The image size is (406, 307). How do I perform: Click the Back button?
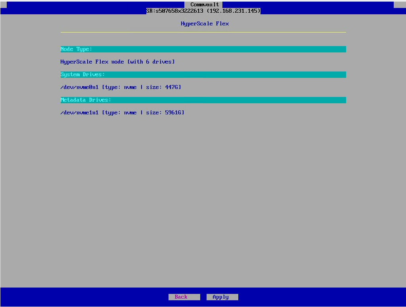[184, 297]
